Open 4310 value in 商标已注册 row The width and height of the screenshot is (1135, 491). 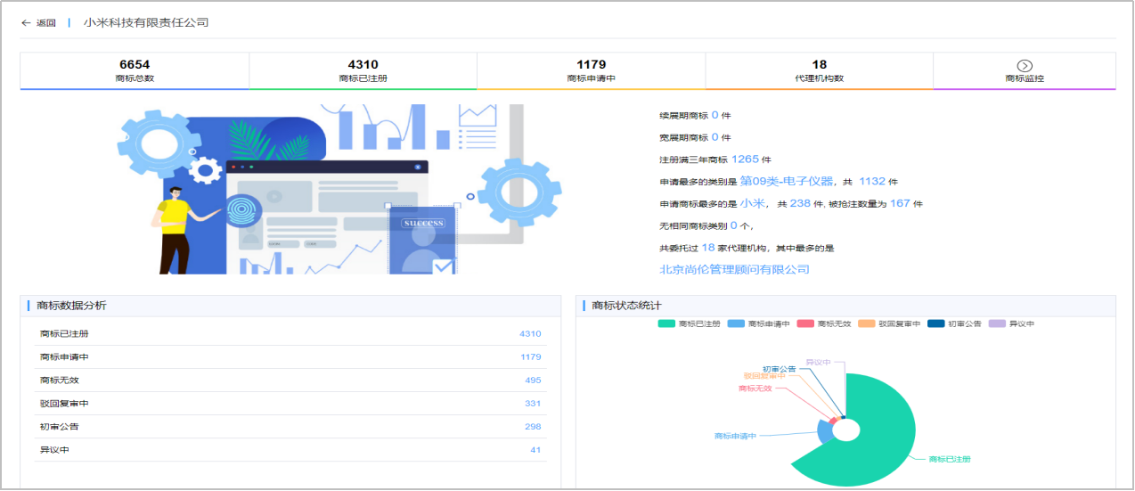tap(530, 334)
